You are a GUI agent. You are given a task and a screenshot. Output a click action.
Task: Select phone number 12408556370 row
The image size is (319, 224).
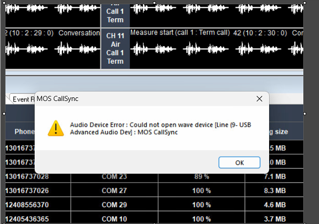27,205
